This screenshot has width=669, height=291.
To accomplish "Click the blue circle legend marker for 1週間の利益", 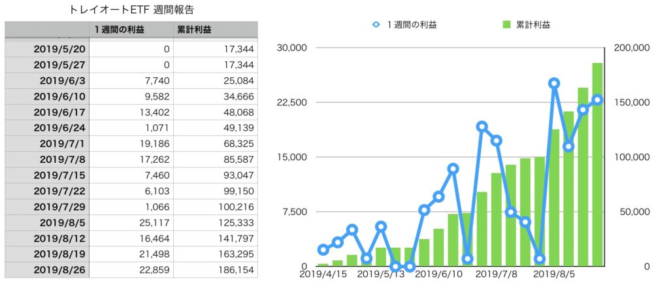I will click(376, 25).
